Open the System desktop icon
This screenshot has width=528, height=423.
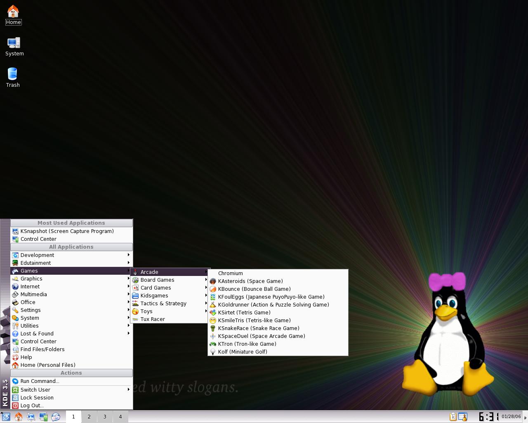(14, 46)
